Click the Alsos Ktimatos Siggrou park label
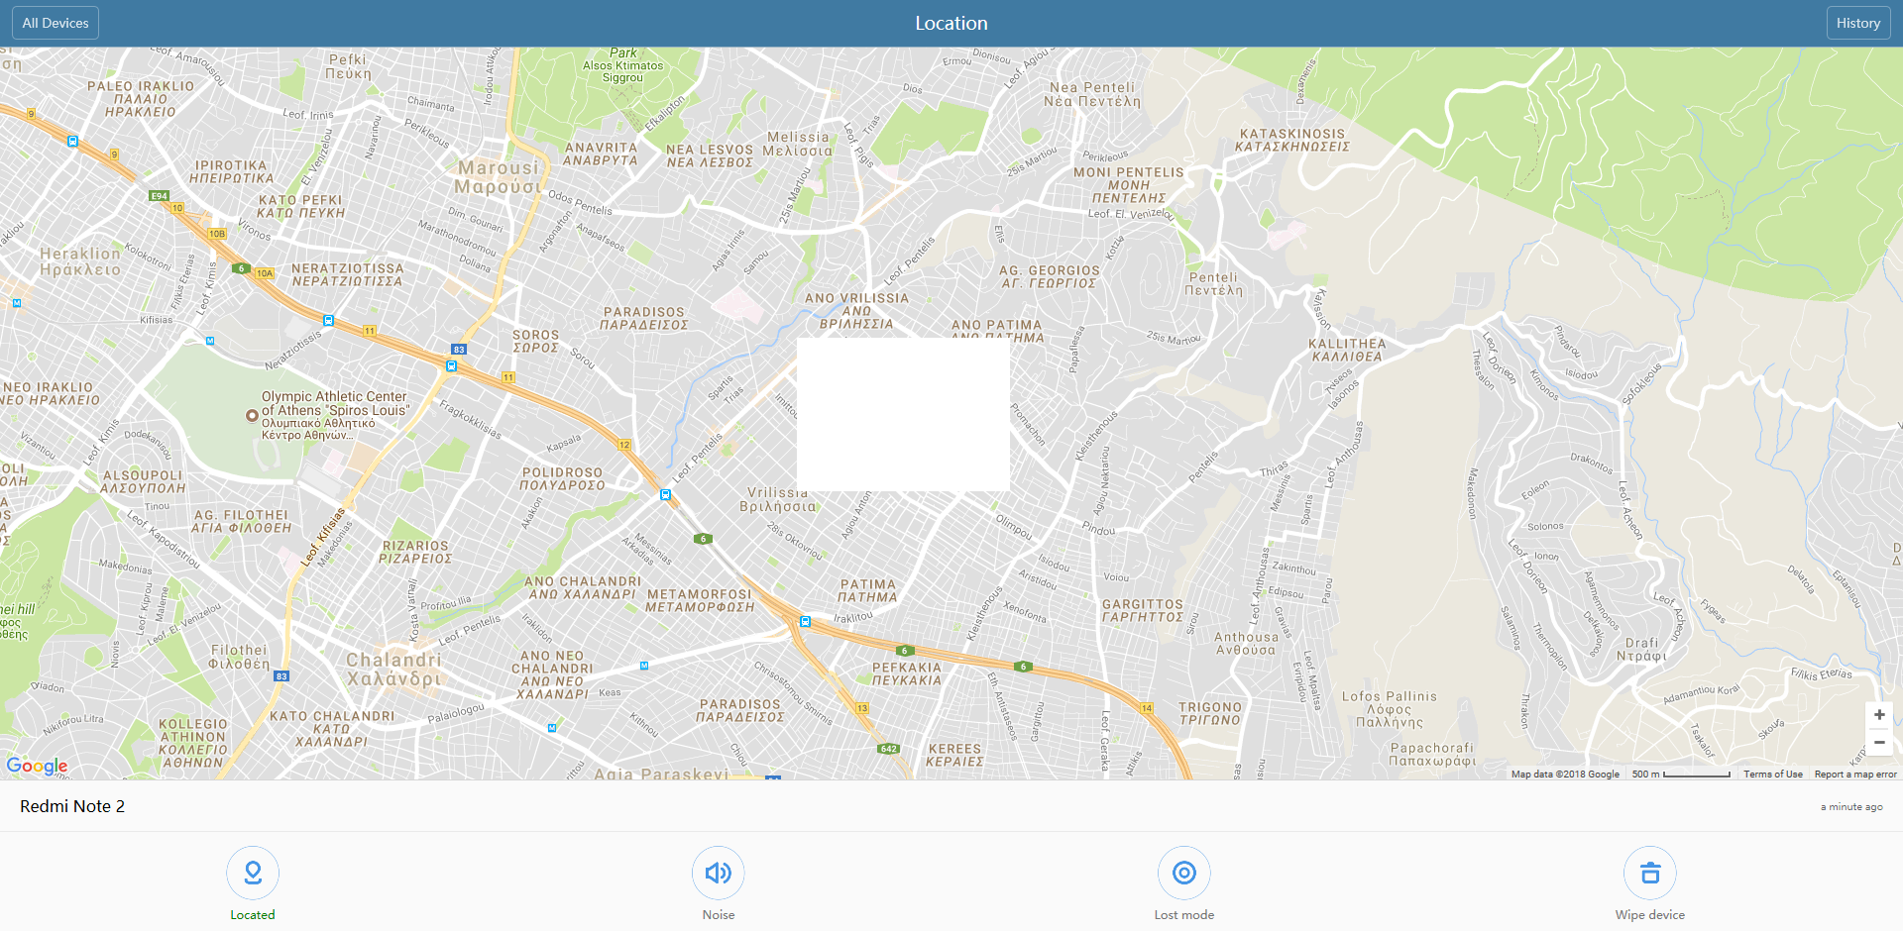The height and width of the screenshot is (931, 1903). (623, 65)
